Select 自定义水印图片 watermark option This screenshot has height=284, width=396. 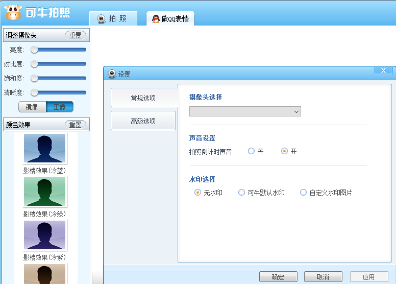pyautogui.click(x=303, y=193)
